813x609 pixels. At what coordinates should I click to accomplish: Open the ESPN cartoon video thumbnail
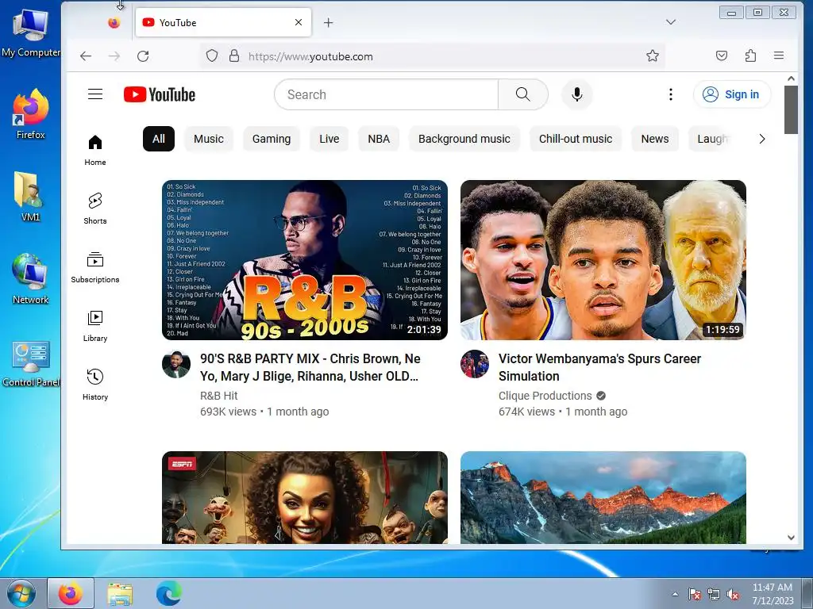click(305, 497)
